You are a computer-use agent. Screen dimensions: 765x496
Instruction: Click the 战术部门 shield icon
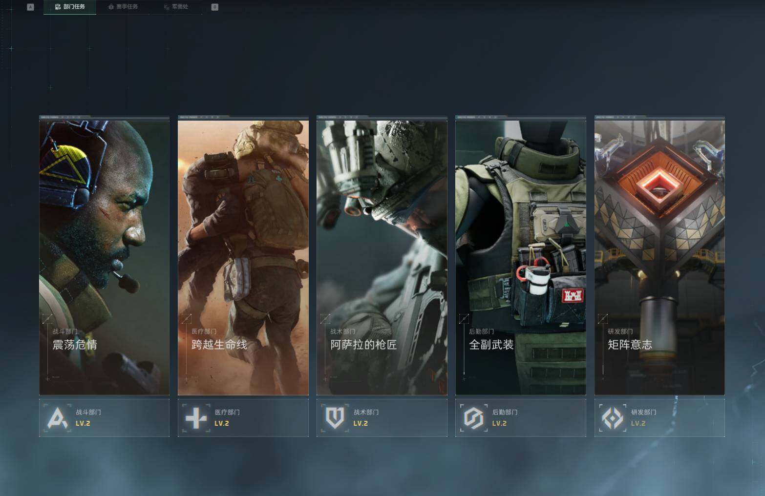(x=335, y=418)
